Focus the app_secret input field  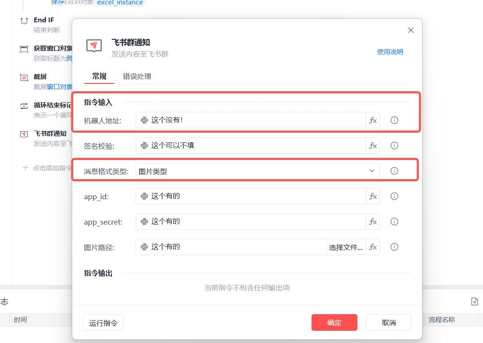click(251, 222)
